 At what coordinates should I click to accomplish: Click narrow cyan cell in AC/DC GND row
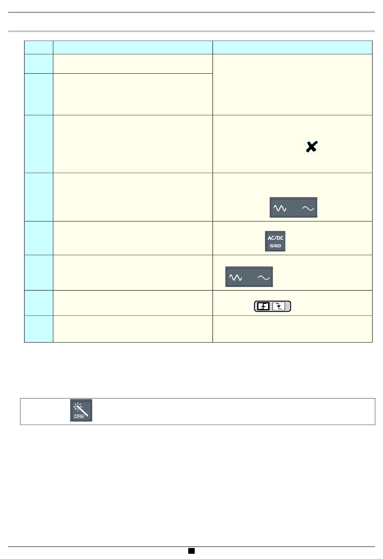pos(39,238)
